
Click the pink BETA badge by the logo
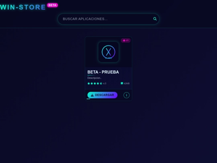tap(53, 5)
